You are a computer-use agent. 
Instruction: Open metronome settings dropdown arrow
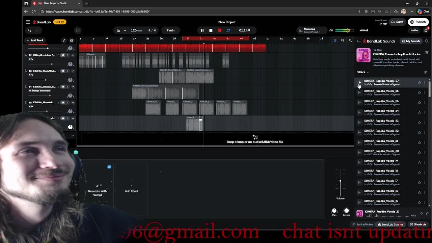click(x=125, y=30)
